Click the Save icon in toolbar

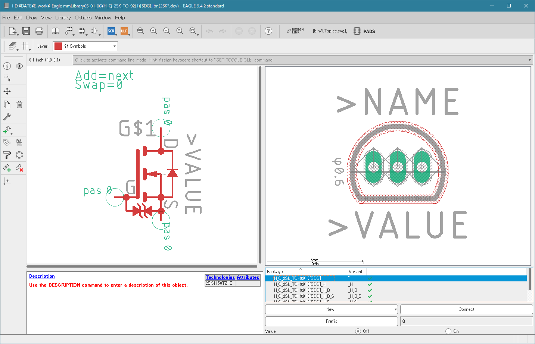pyautogui.click(x=26, y=31)
